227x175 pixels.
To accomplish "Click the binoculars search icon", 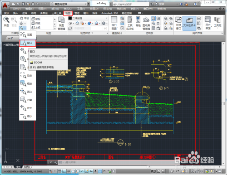I will [152, 4].
